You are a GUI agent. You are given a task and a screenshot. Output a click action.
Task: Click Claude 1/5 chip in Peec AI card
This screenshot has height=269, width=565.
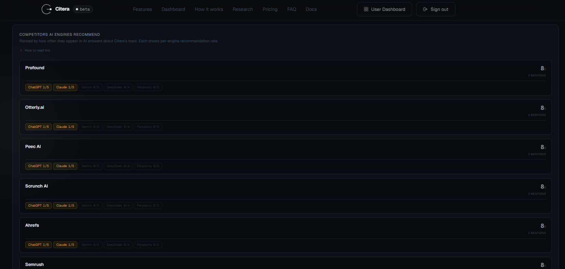(65, 166)
